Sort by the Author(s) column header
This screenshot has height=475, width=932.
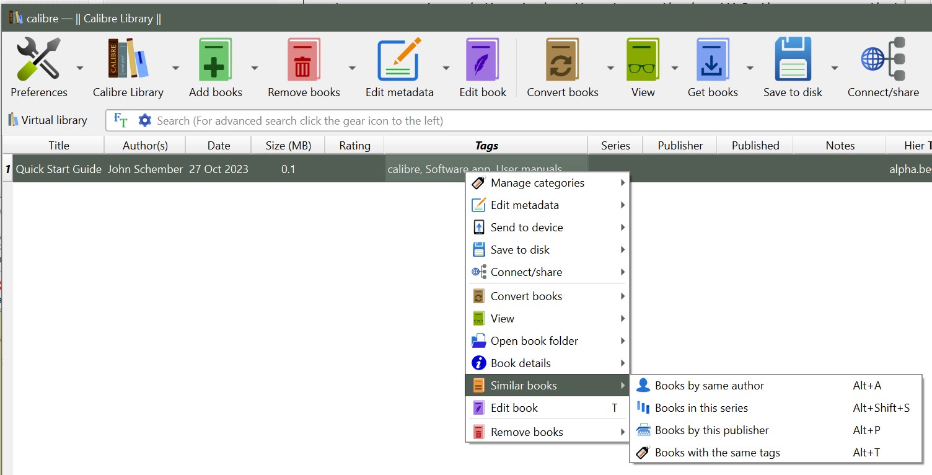point(145,146)
